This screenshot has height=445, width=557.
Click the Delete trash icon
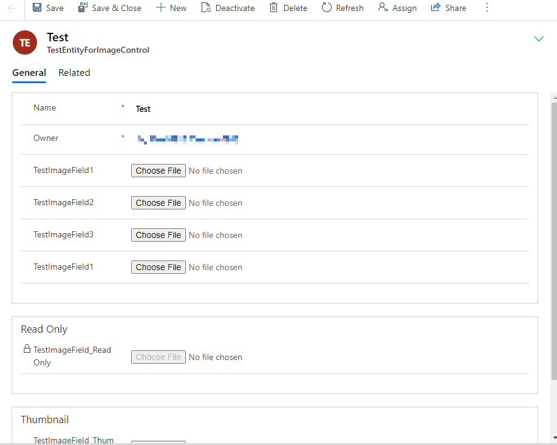274,8
